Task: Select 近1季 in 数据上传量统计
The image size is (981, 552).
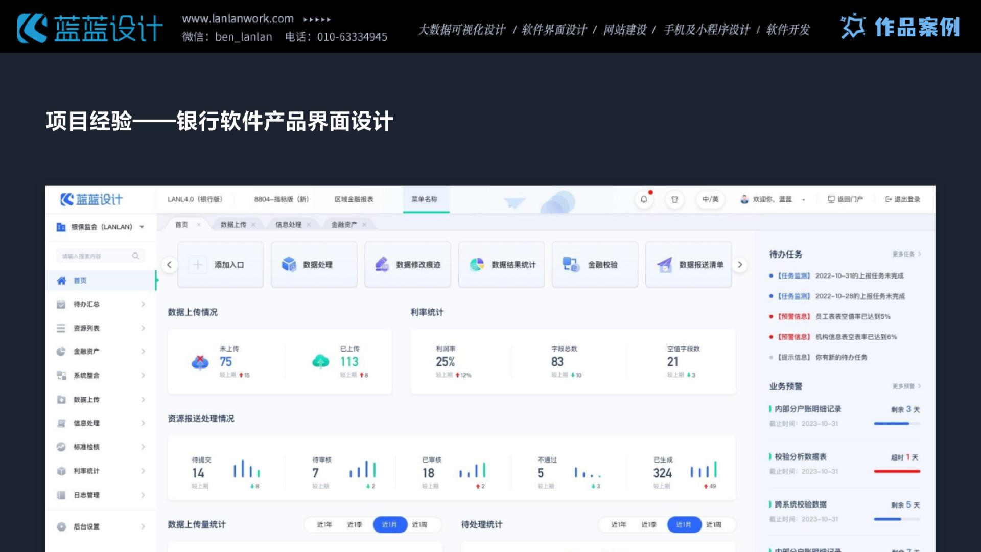Action: tap(355, 525)
